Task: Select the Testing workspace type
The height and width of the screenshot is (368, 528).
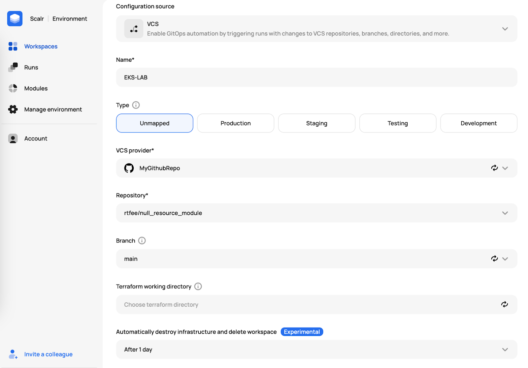Action: [x=398, y=123]
